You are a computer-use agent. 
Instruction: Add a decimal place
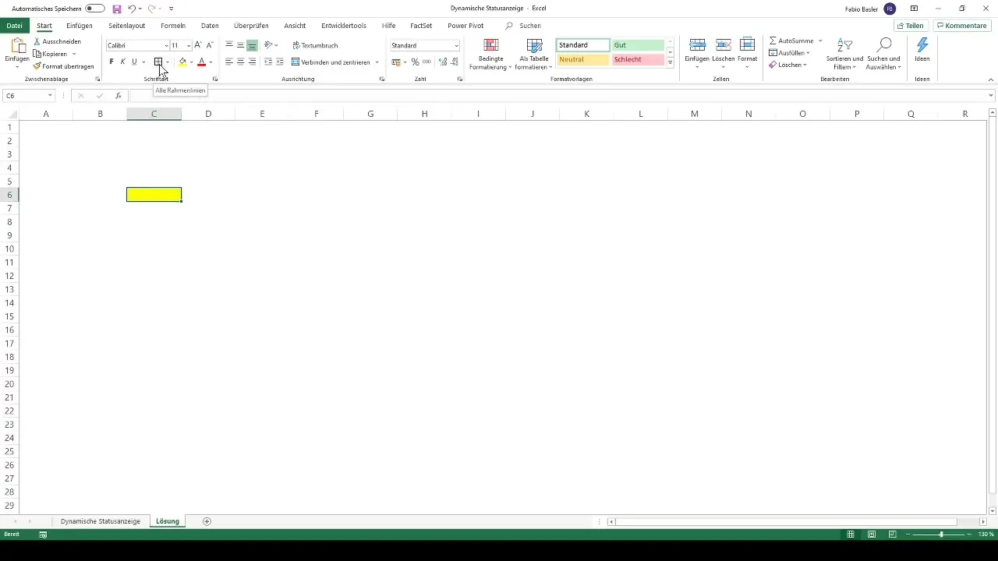click(x=443, y=62)
